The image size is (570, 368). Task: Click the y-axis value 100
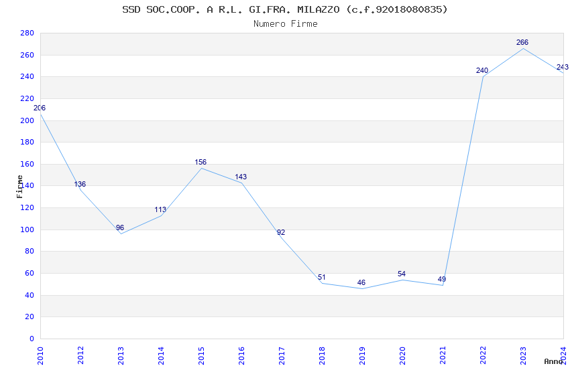[27, 230]
